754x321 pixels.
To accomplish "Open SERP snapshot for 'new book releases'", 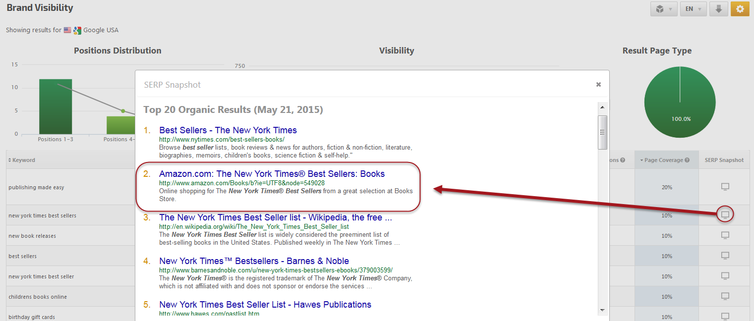I will point(725,235).
